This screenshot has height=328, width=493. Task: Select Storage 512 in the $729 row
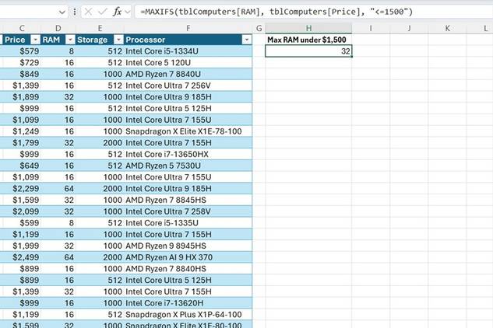[x=100, y=62]
